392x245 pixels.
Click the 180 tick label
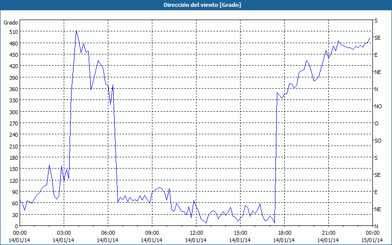tap(14, 158)
